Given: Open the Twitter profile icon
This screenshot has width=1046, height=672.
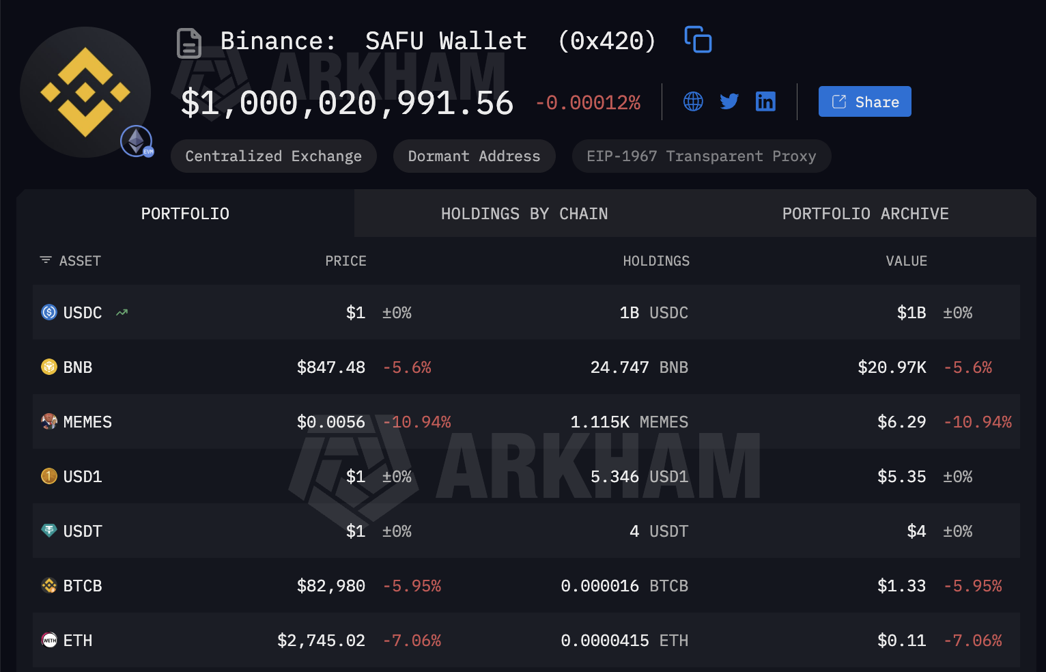Looking at the screenshot, I should coord(729,101).
